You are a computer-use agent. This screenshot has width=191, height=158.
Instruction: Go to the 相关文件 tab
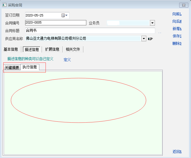point(73,49)
